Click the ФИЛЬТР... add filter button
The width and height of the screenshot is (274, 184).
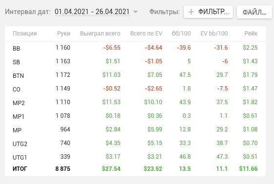point(208,12)
